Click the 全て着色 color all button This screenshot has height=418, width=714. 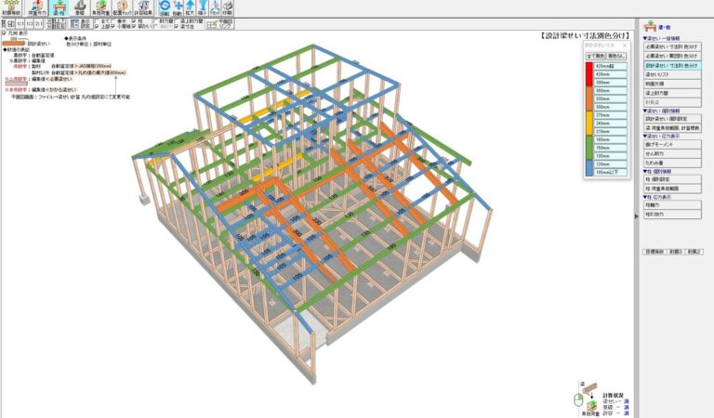tap(596, 56)
